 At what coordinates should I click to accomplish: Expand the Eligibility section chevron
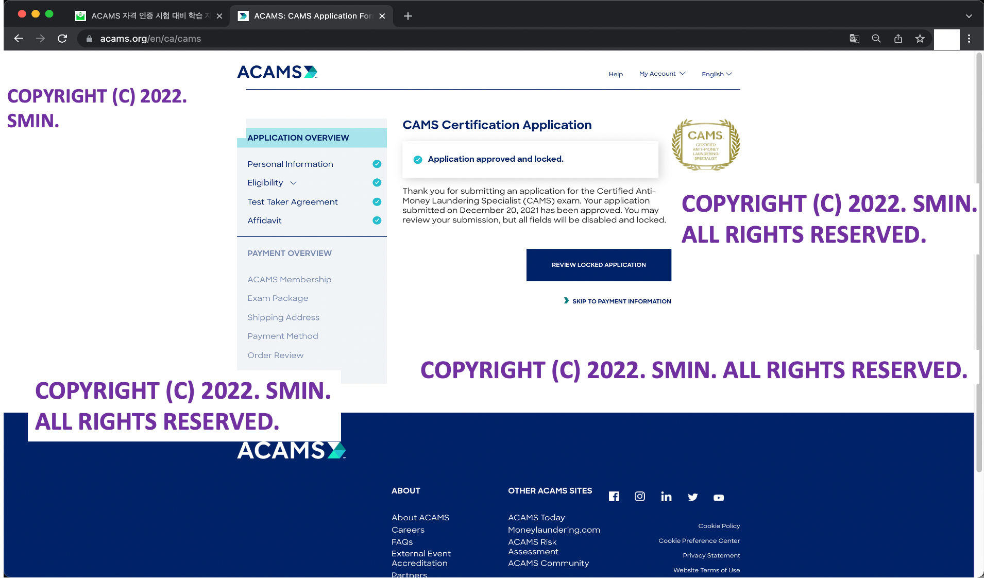click(293, 183)
